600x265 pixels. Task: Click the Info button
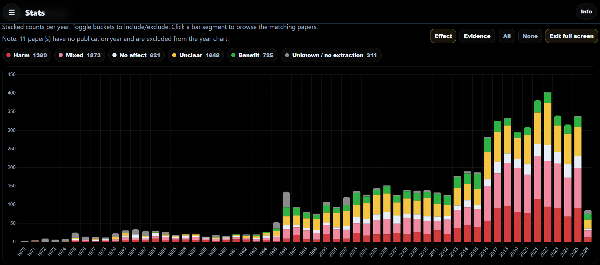[x=586, y=12]
